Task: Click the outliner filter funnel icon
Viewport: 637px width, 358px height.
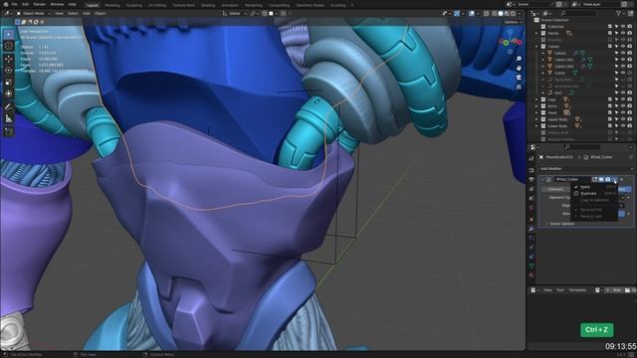Action: (619, 13)
